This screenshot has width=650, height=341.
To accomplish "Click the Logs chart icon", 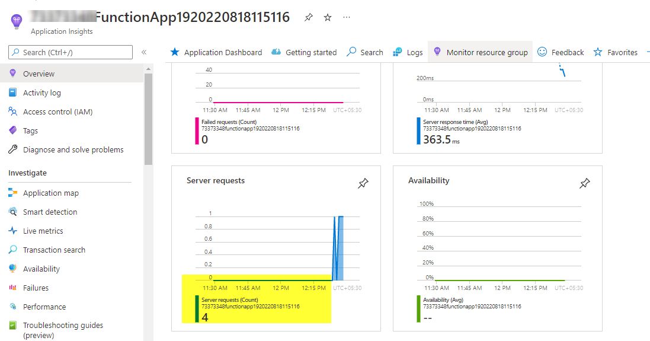I will 397,52.
